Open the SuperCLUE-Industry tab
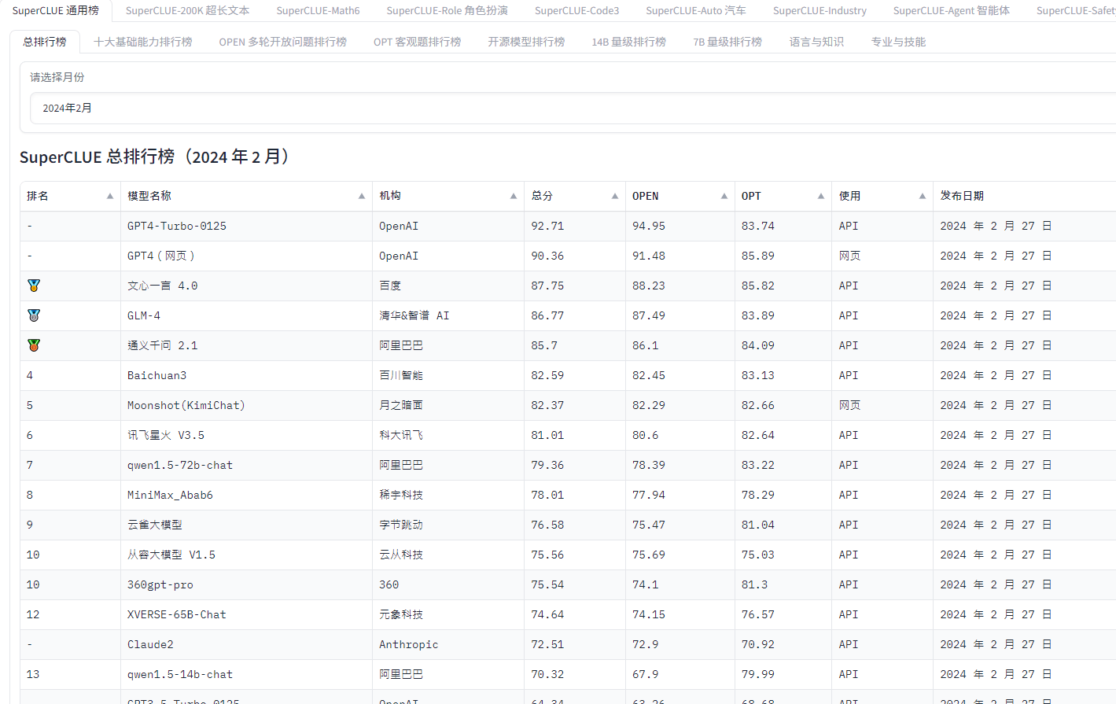The image size is (1116, 704). [820, 11]
